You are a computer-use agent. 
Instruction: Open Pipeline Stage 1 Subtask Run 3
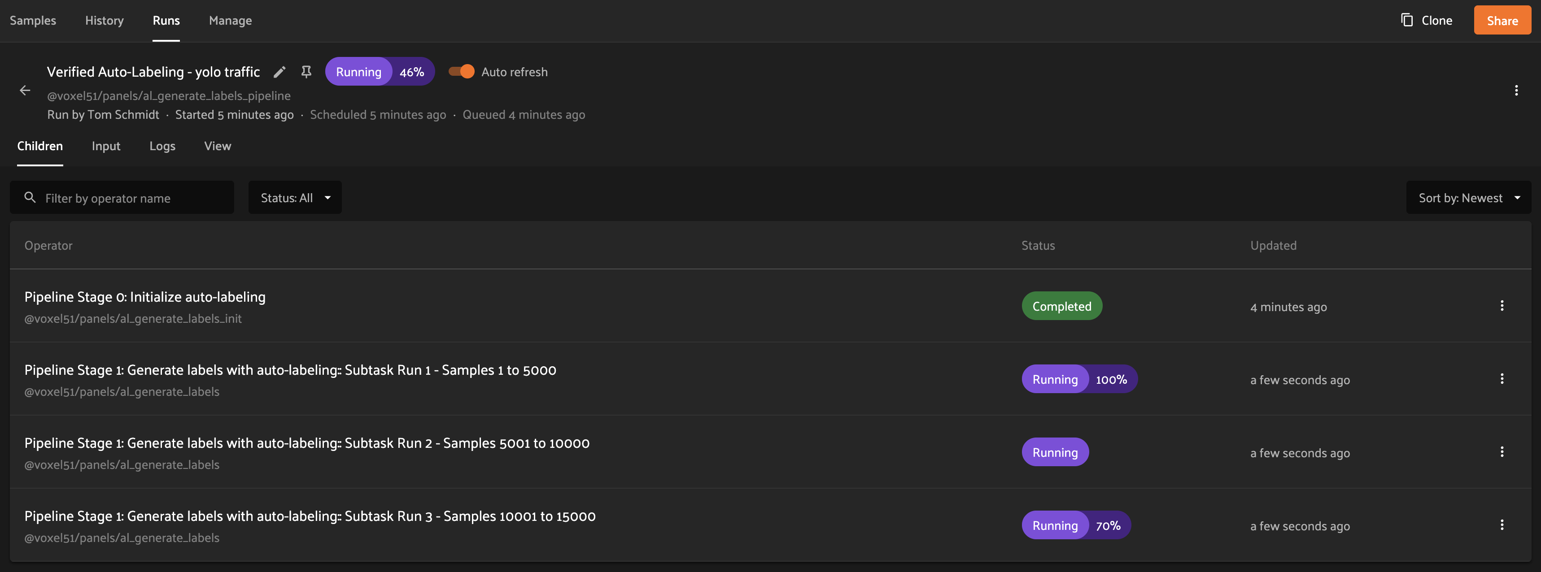tap(310, 516)
